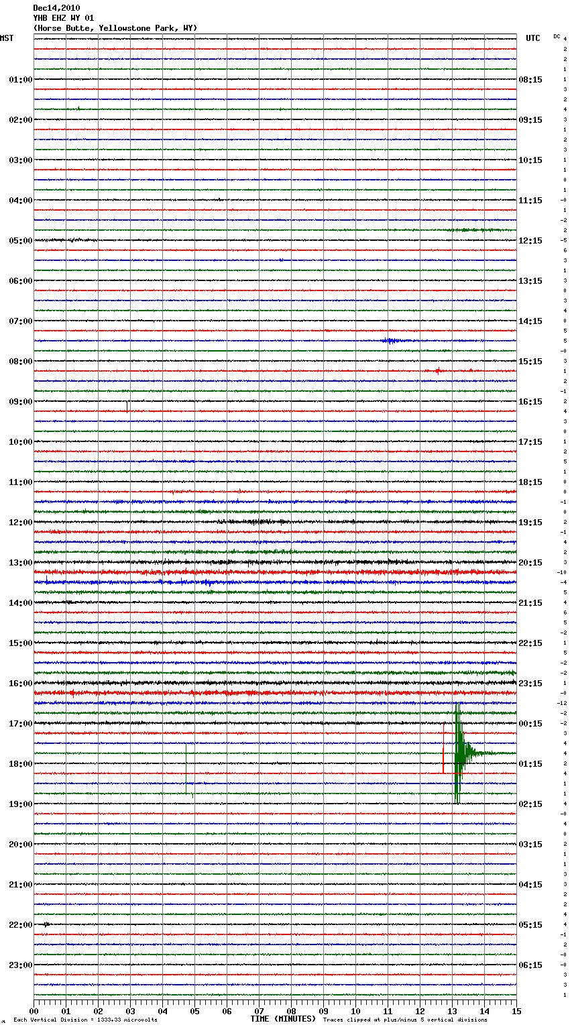Click the 06:15 UTC time label

530,965
